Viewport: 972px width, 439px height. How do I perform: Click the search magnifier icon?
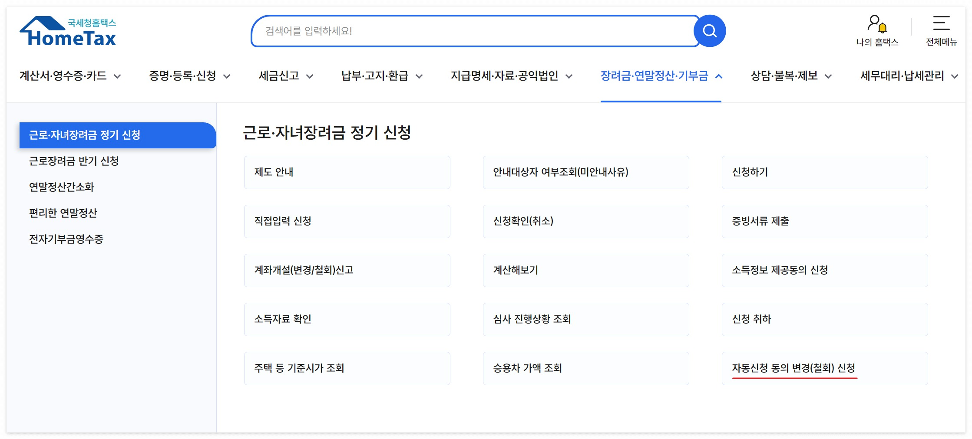pos(710,30)
